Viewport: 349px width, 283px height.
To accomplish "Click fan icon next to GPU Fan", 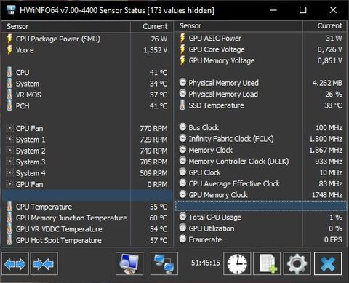I will click(x=9, y=184).
